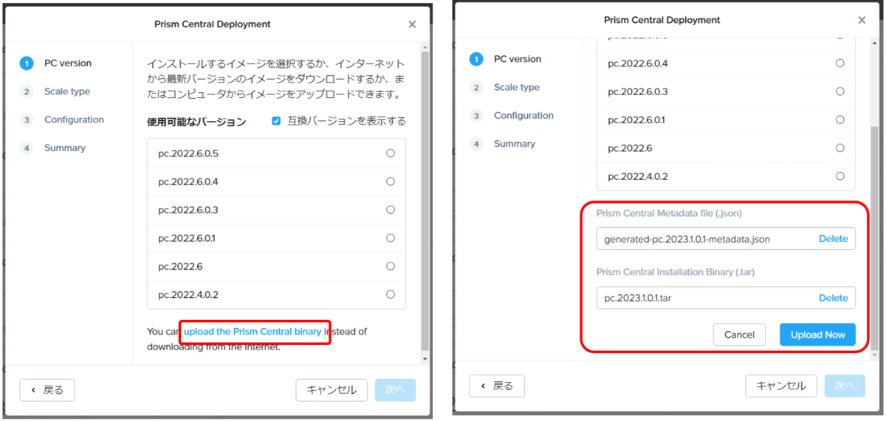Select pc.2022.6.0.5 radio button in left dialog

click(390, 153)
